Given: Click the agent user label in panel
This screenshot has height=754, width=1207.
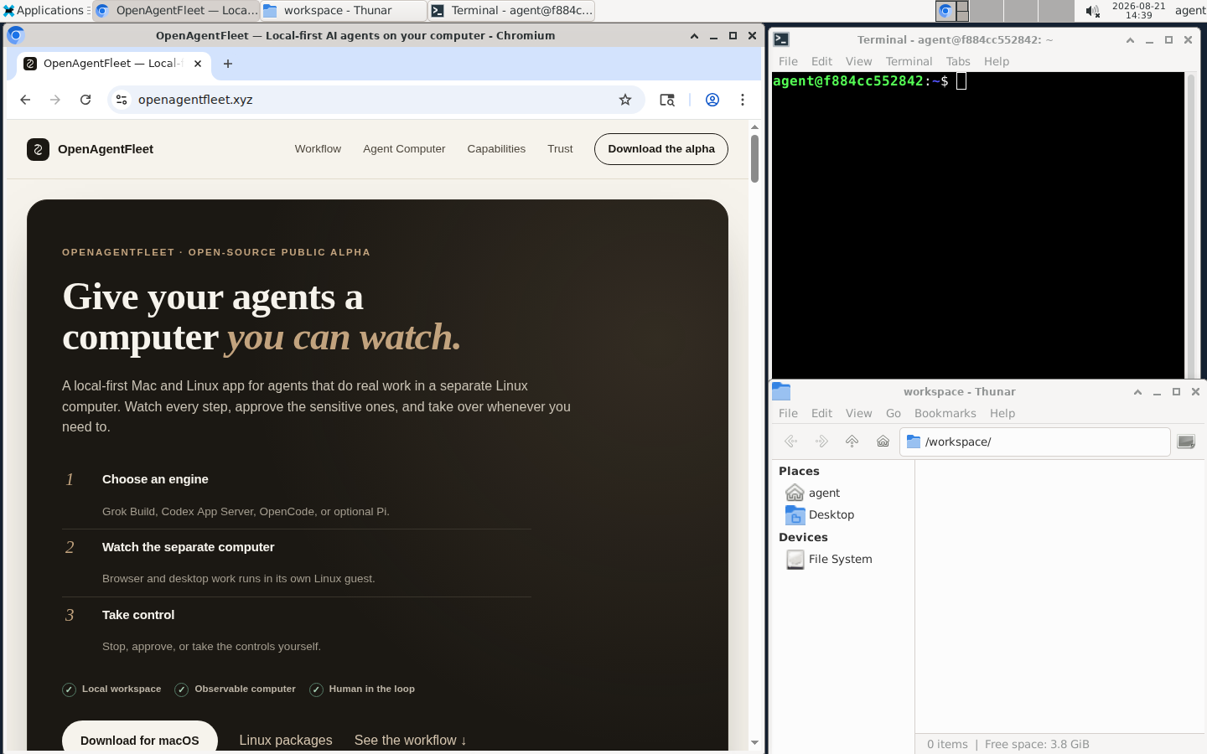Looking at the screenshot, I should pyautogui.click(x=1190, y=11).
